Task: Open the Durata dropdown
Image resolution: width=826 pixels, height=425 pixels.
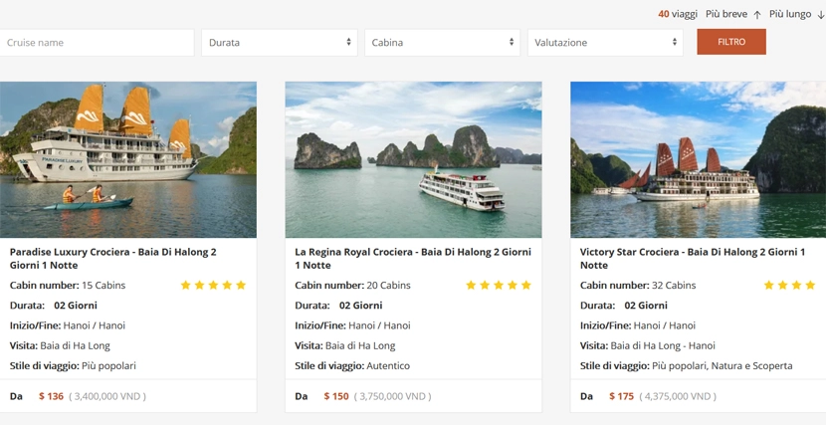Action: (280, 43)
